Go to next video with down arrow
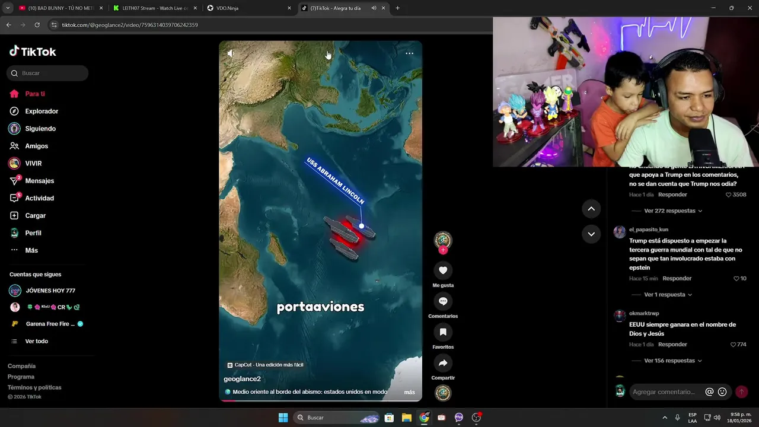Screen dimensions: 759x427 tap(591, 234)
